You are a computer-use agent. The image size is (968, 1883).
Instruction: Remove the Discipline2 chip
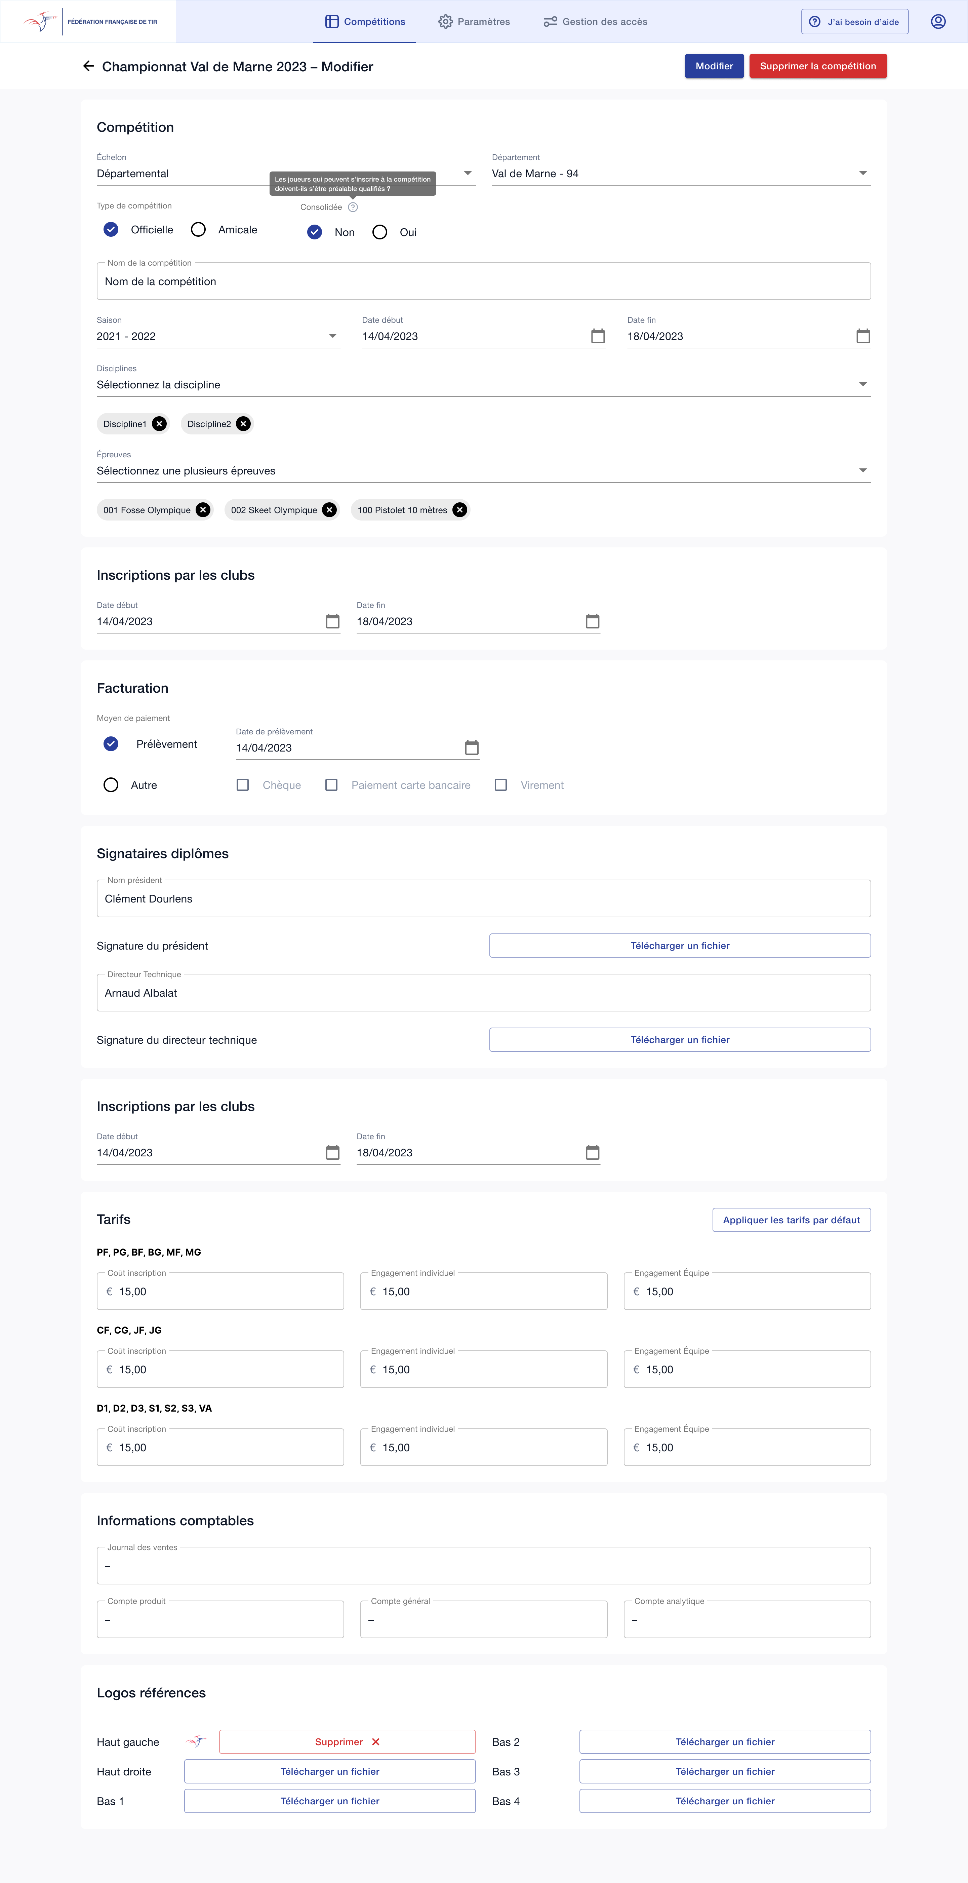tap(243, 424)
